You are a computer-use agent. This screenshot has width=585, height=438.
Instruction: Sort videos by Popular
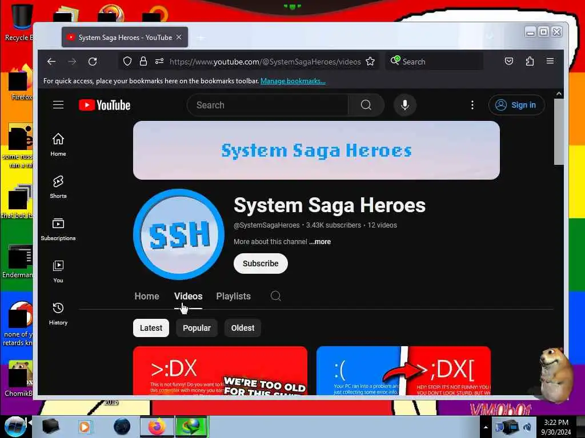point(197,328)
